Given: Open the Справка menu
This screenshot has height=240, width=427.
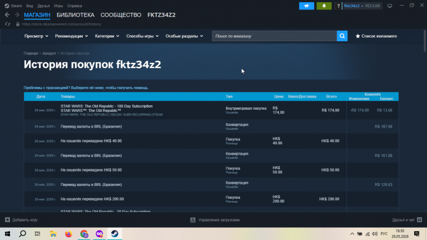Looking at the screenshot, I should point(75,6).
